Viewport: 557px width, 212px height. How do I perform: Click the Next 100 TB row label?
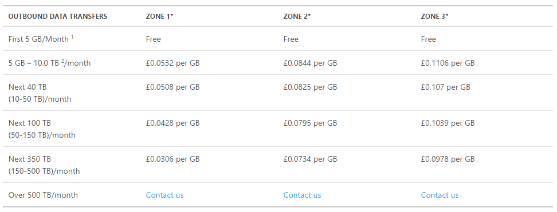click(42, 129)
